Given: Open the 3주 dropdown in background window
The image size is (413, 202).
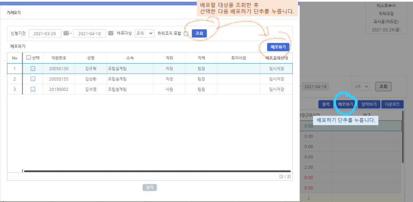Looking at the screenshot, I should pyautogui.click(x=361, y=86).
